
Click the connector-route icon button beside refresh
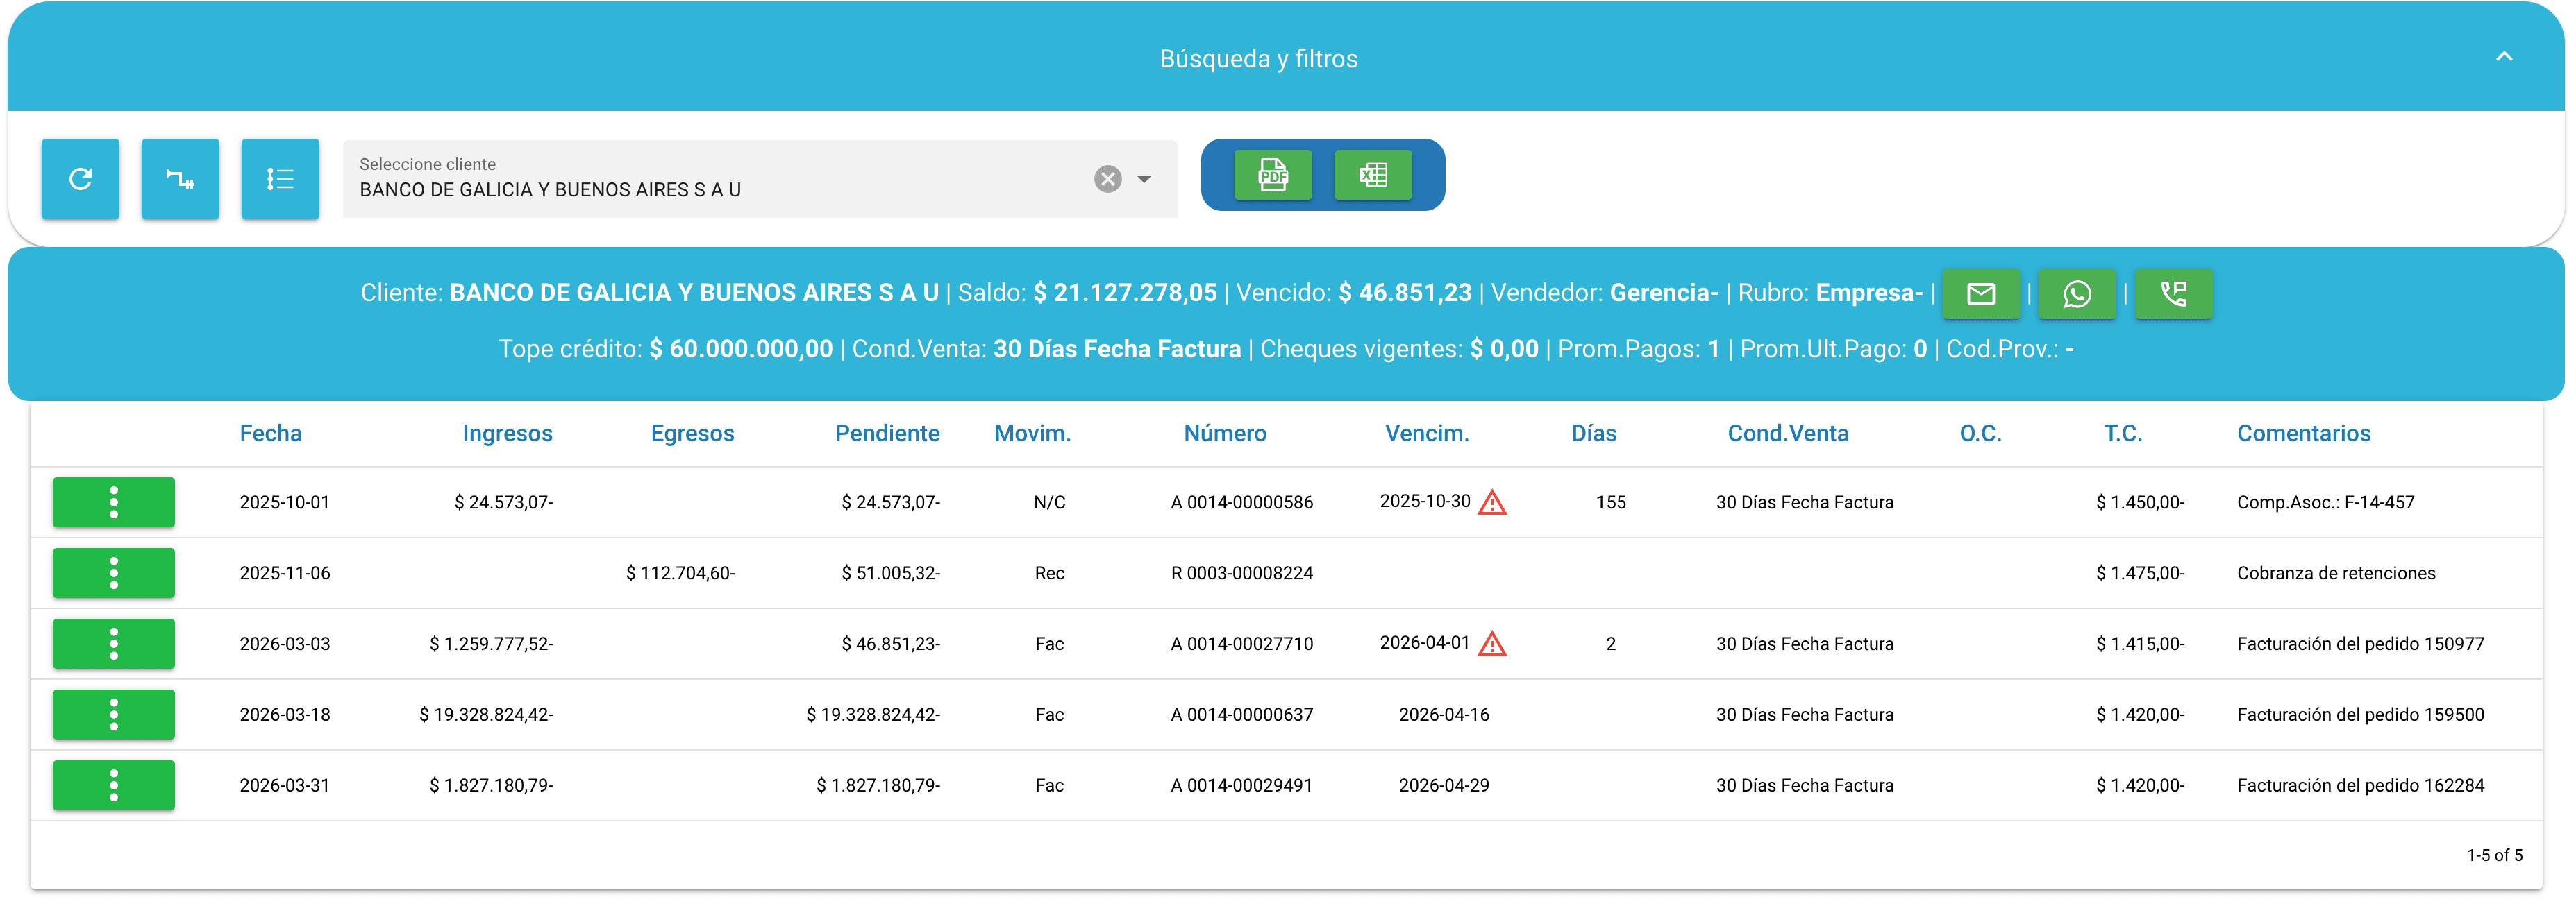pos(180,179)
